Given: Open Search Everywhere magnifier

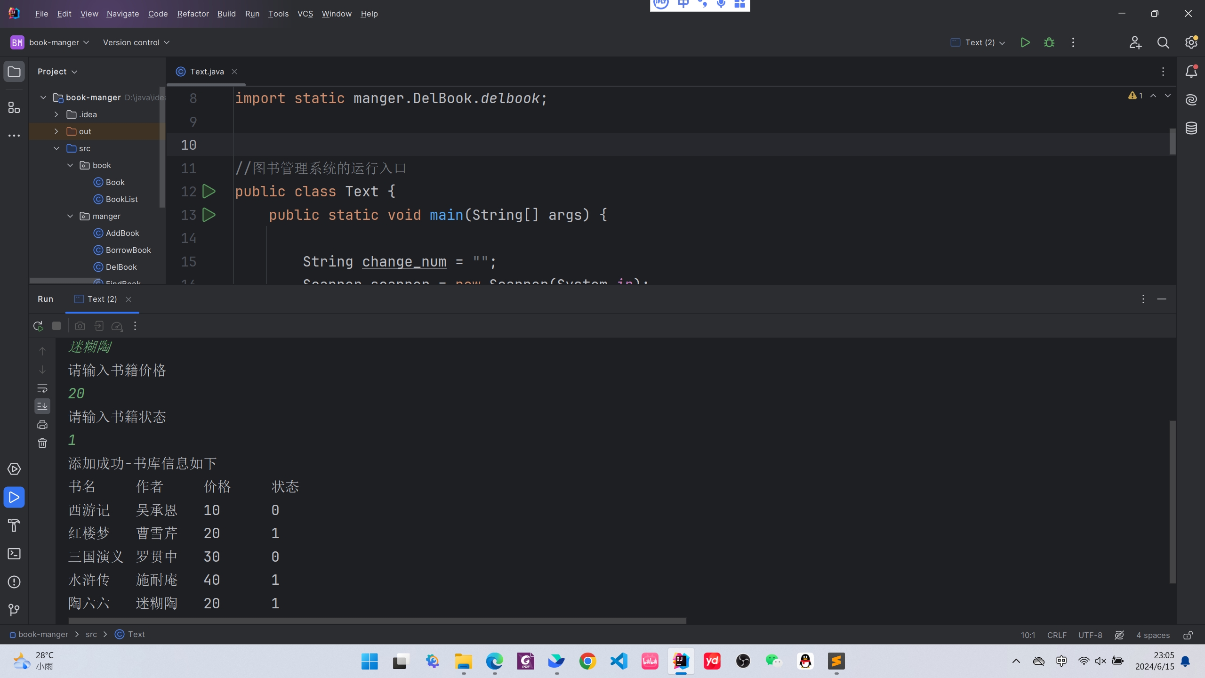Looking at the screenshot, I should coord(1163,42).
